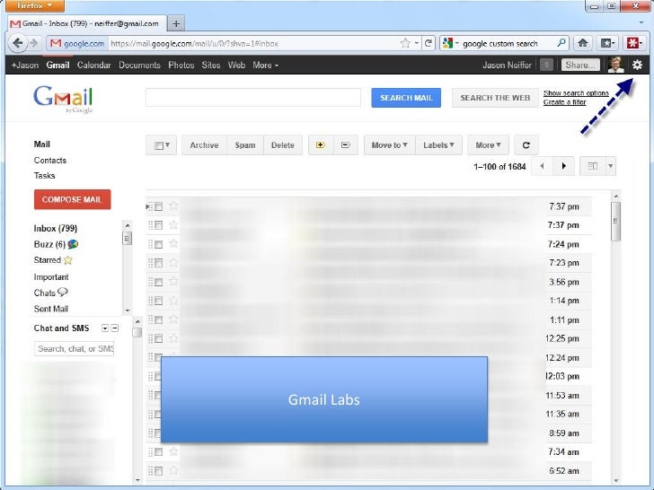Click Show search options link
This screenshot has height=490, width=654.
click(x=576, y=93)
